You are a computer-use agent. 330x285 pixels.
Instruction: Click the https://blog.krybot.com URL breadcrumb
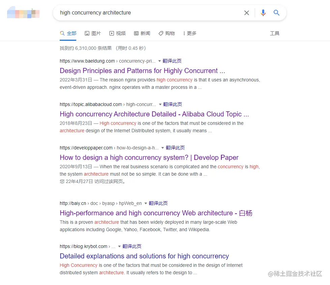pyautogui.click(x=87, y=246)
